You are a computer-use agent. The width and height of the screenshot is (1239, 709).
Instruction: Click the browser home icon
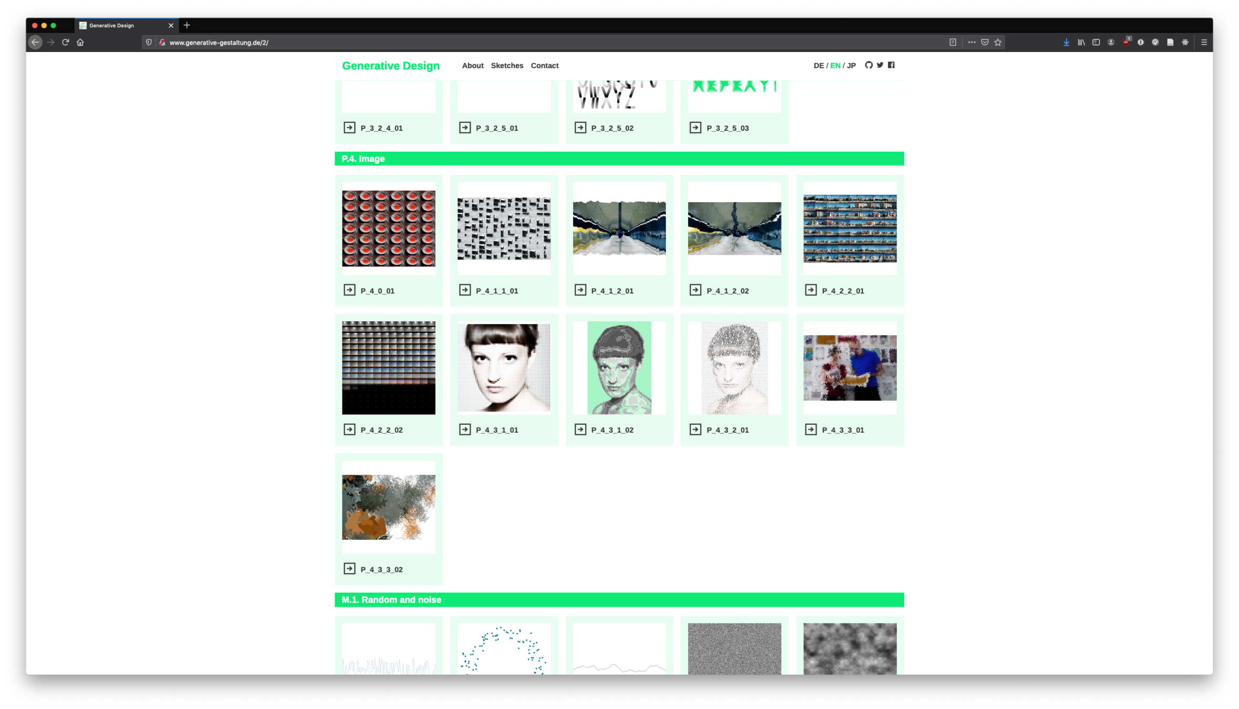[x=80, y=43]
